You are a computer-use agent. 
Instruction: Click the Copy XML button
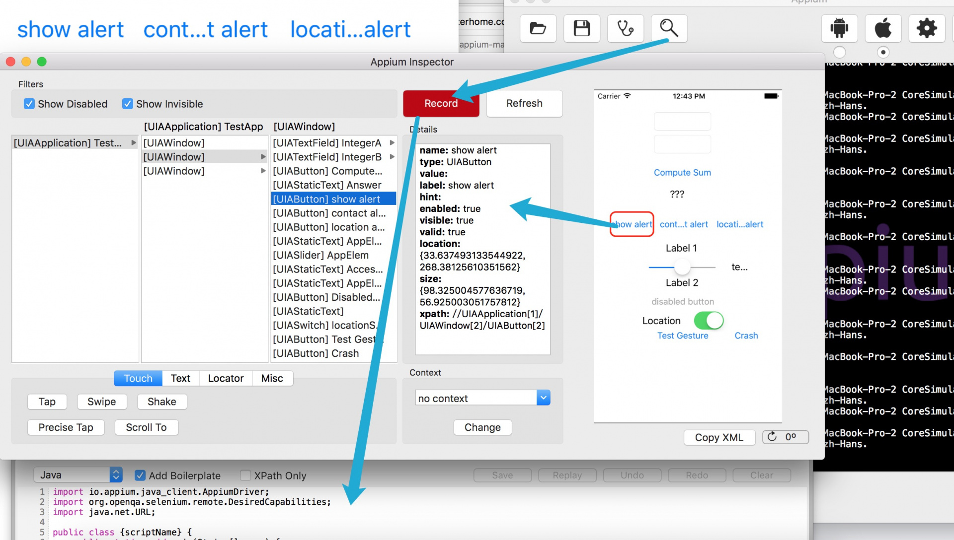[719, 437]
